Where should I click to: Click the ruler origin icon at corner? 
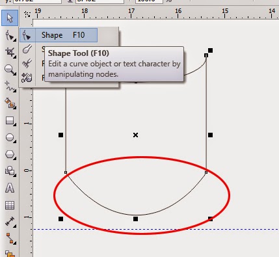27,14
